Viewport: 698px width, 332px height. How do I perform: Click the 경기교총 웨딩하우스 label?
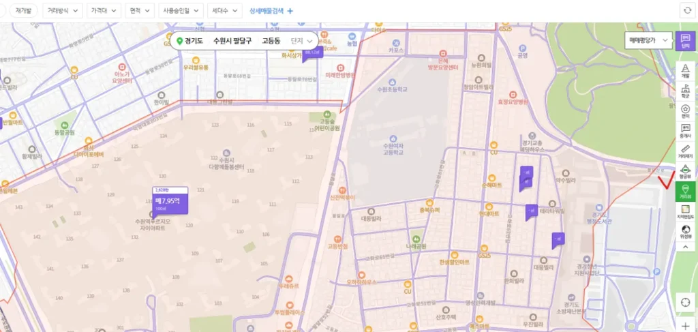tap(532, 146)
